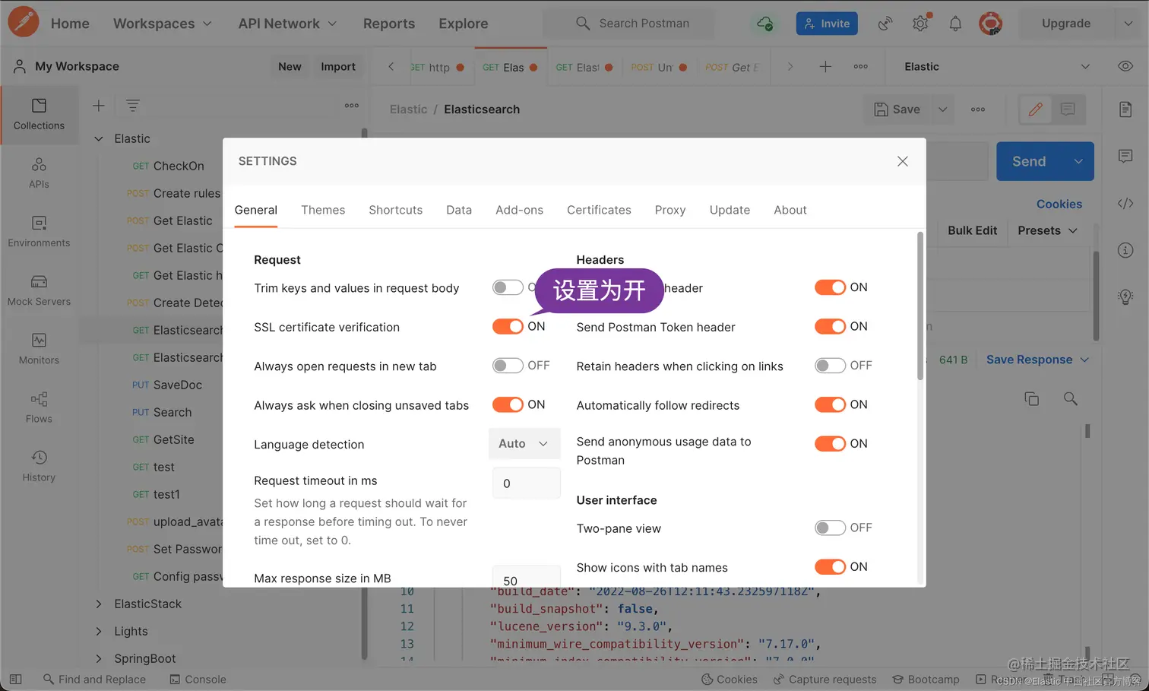Toggle Show icons with tab names
This screenshot has height=691, width=1149.
(830, 566)
